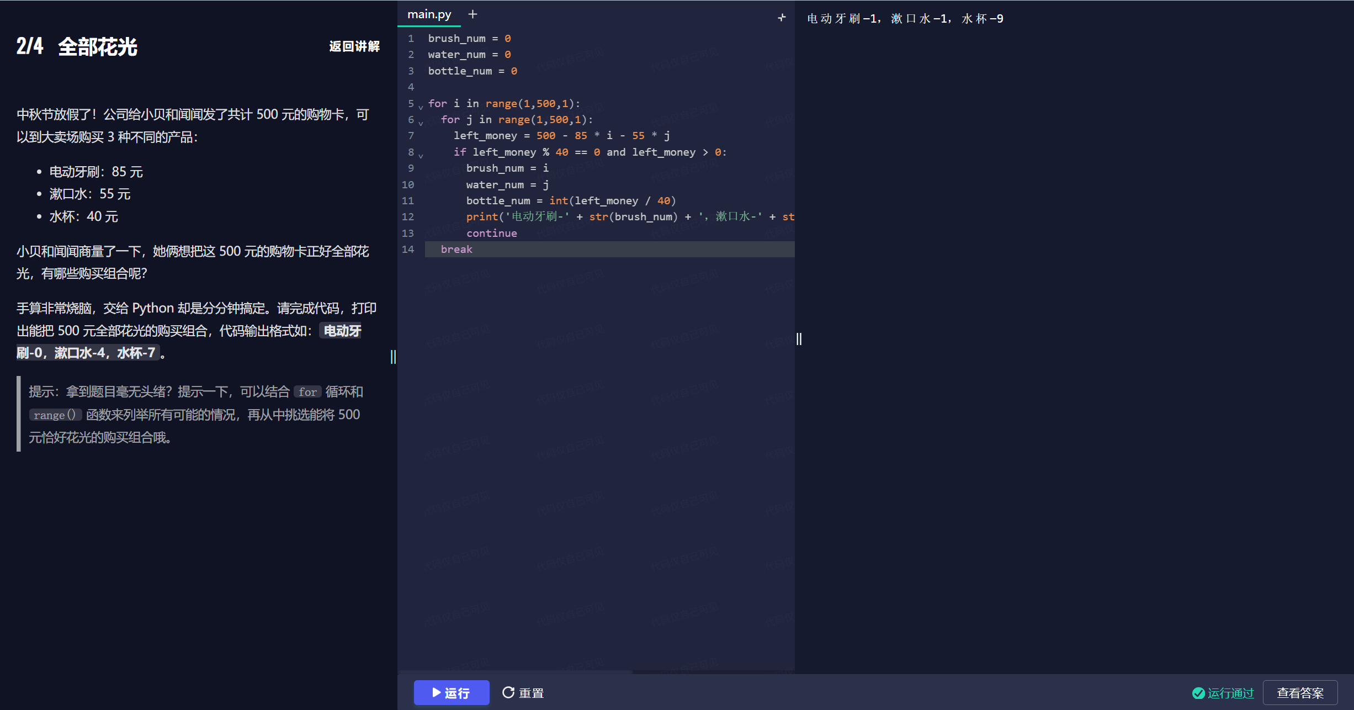Click the divider handle between editor and output
The height and width of the screenshot is (710, 1354).
(799, 339)
